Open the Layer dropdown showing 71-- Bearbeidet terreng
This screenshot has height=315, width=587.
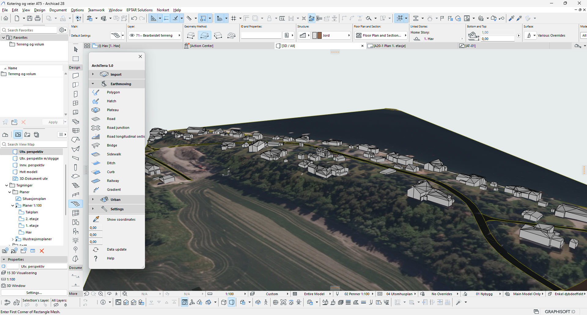(x=180, y=35)
